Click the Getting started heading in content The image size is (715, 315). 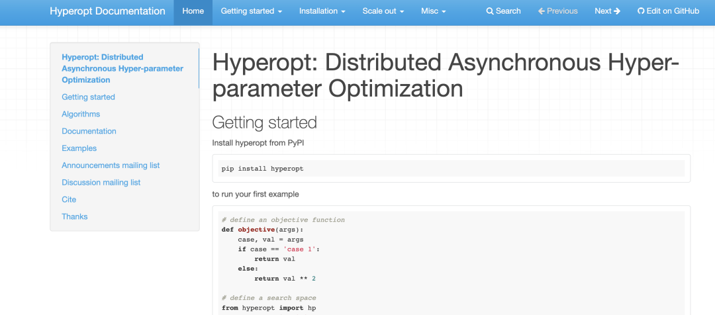pyautogui.click(x=264, y=122)
